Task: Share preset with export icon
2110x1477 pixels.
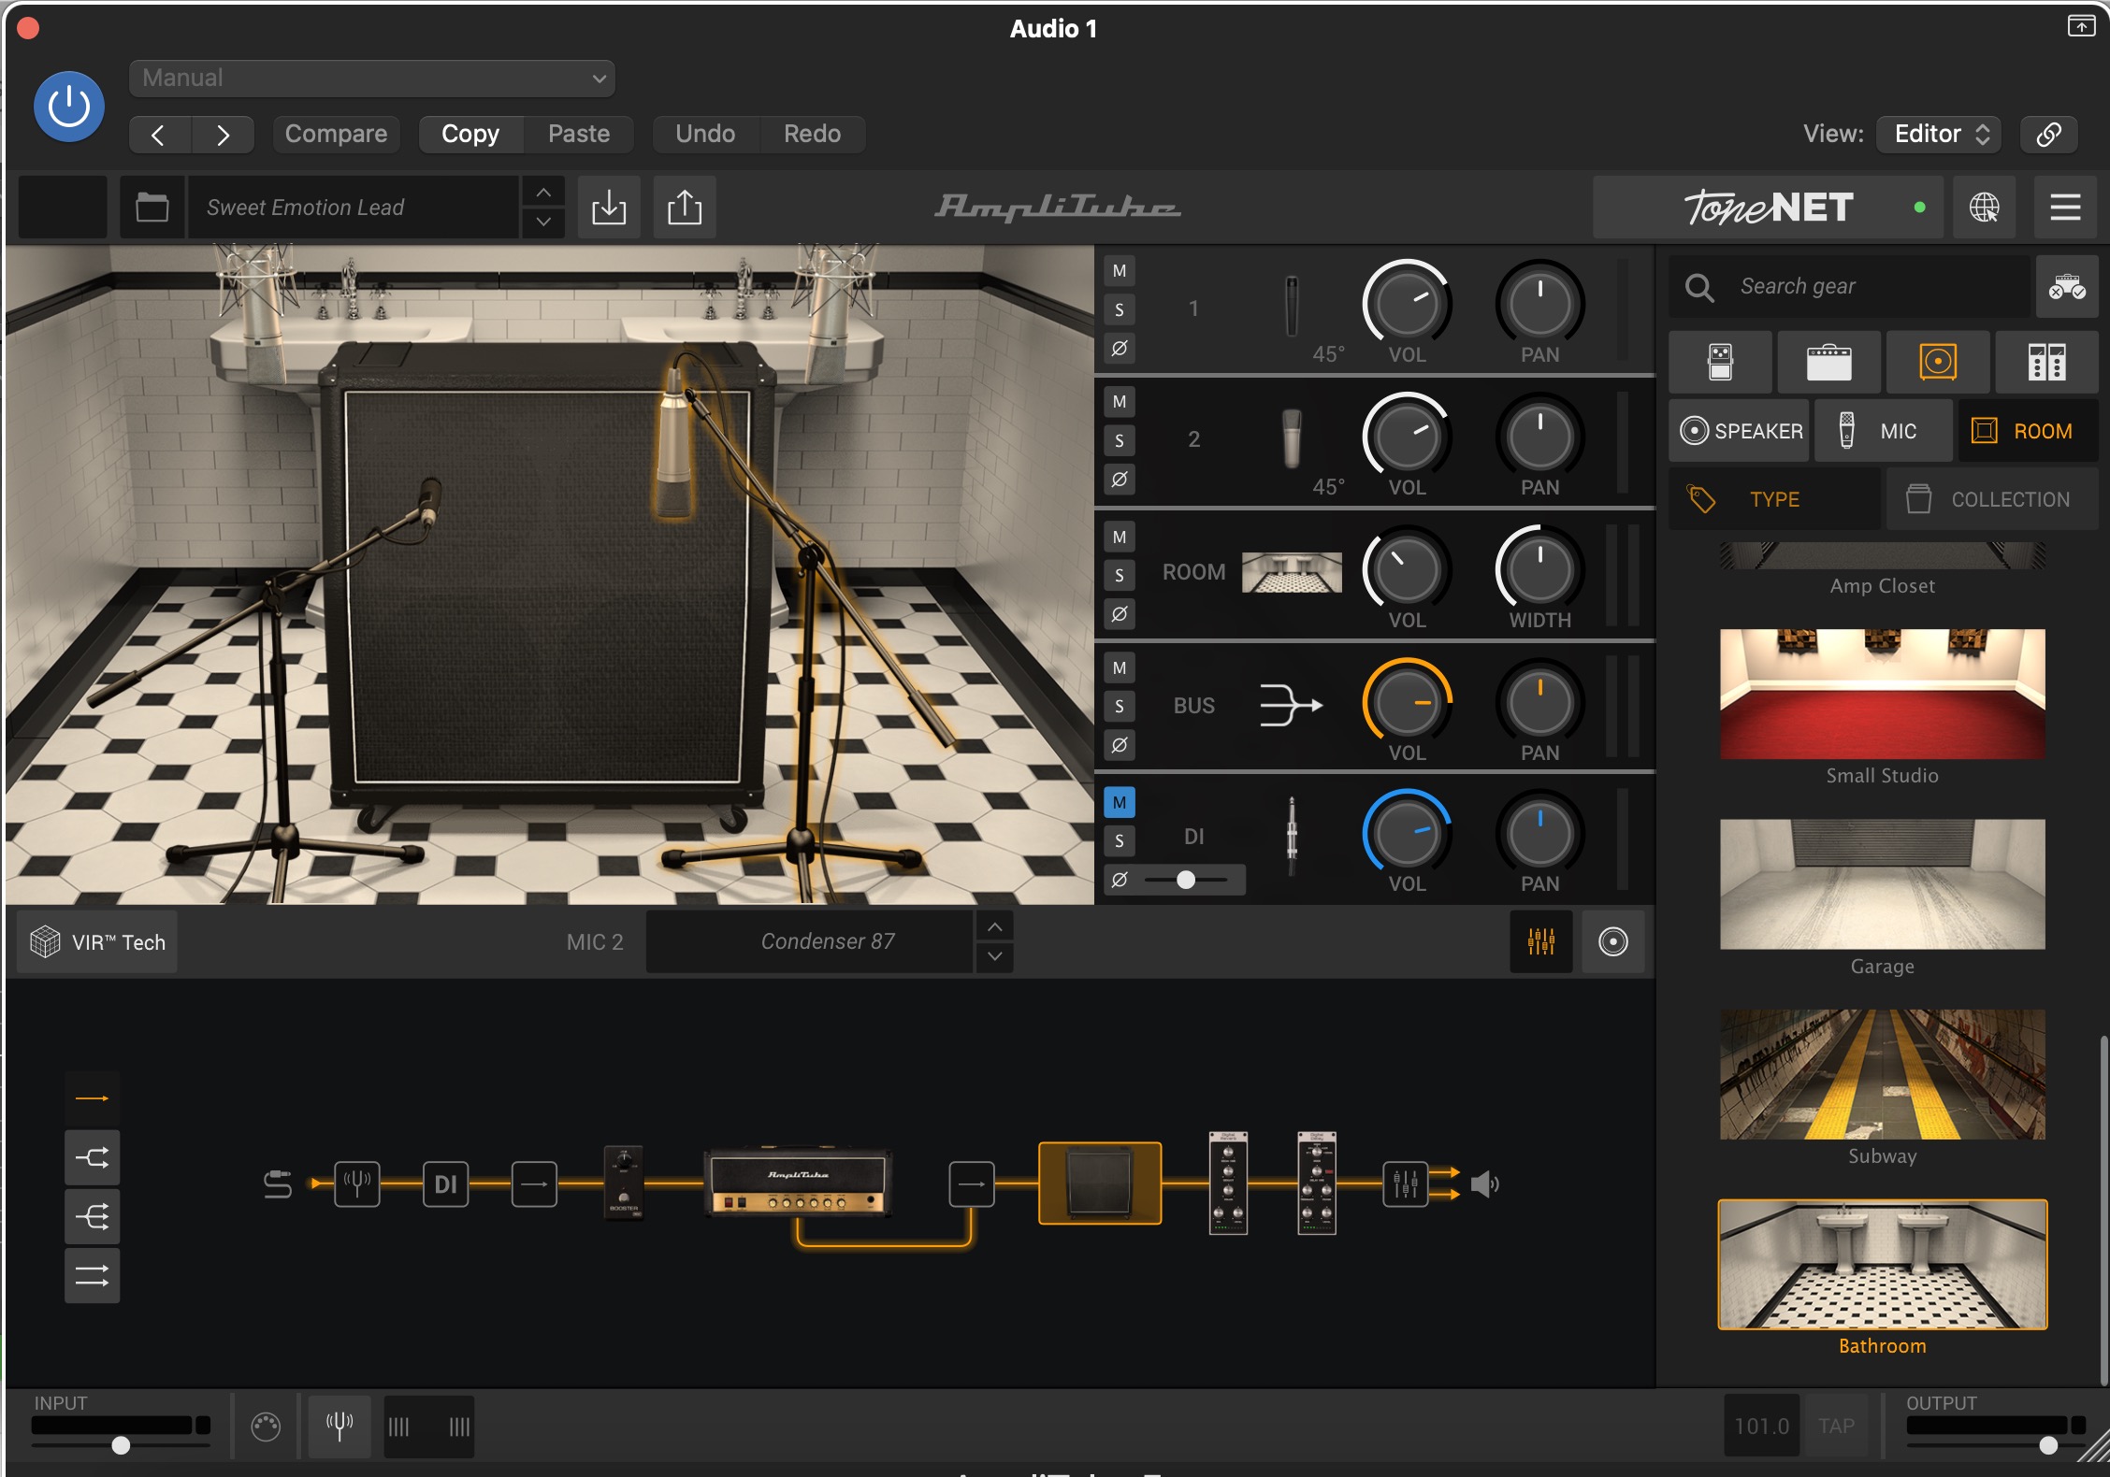Action: pos(685,207)
